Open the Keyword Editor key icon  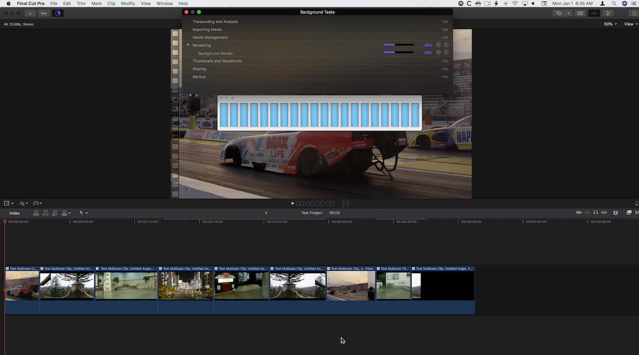coord(43,13)
